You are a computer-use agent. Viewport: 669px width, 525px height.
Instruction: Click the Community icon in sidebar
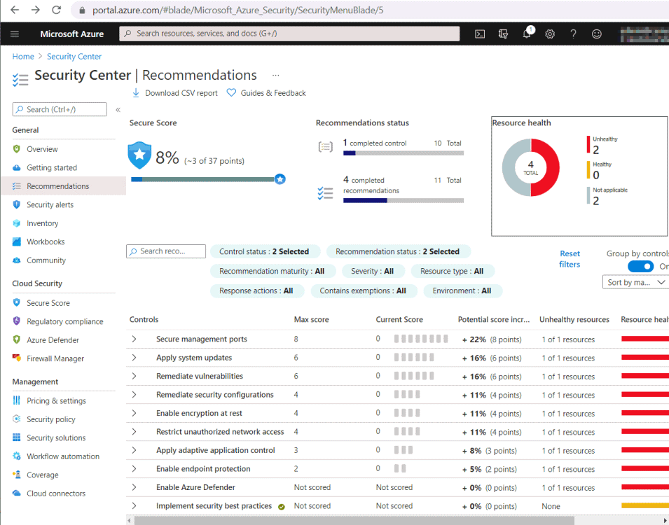(17, 260)
